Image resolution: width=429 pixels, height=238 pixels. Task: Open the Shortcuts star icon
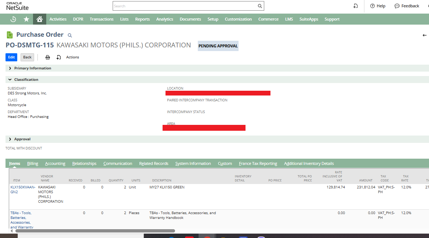click(26, 19)
